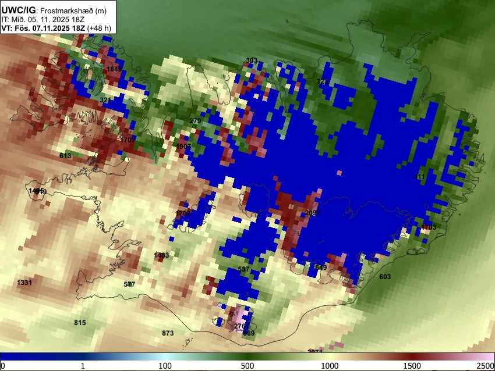Click the map value 873
This screenshot has height=371, width=495.
point(168,333)
